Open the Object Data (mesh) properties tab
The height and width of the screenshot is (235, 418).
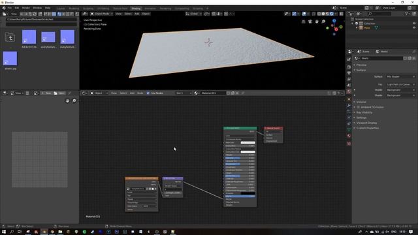click(x=349, y=130)
